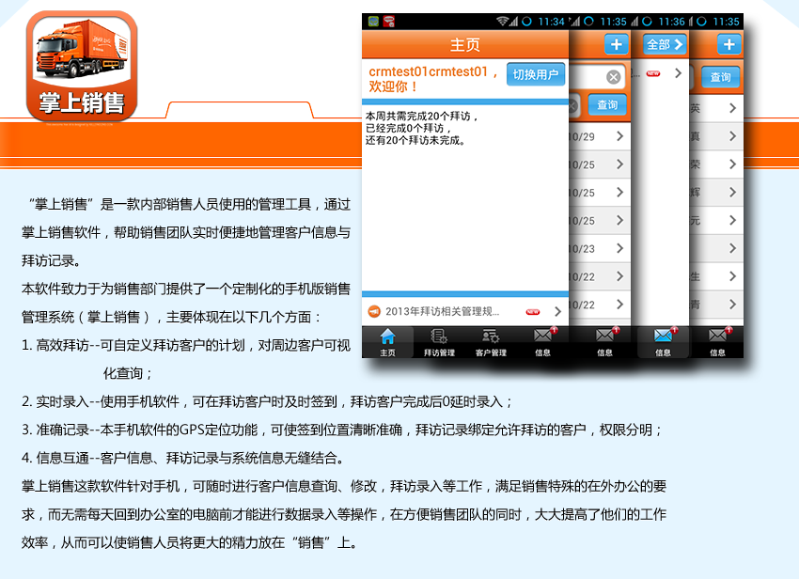Tap the 查询 button in the rightmost phone
This screenshot has height=579, width=799.
tap(721, 77)
